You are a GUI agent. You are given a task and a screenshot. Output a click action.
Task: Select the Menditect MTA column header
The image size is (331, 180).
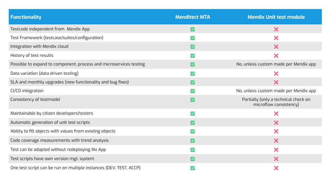193,17
